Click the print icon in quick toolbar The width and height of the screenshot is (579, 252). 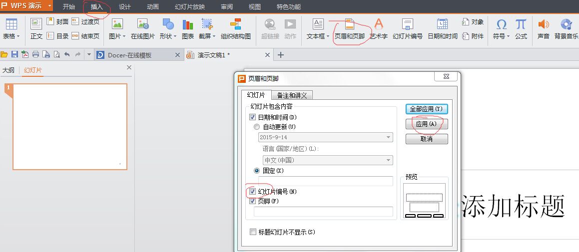[35, 54]
